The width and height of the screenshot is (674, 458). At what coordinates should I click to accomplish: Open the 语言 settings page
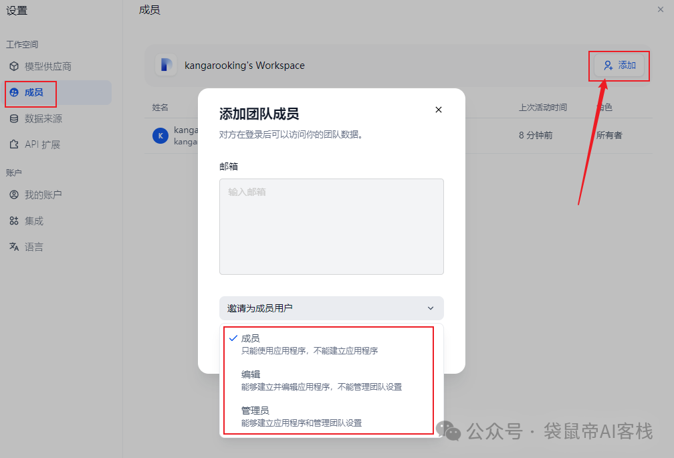(34, 247)
